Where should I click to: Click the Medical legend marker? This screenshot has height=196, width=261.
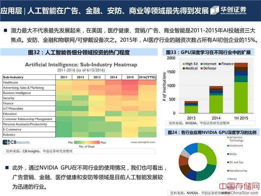pyautogui.click(x=183, y=68)
